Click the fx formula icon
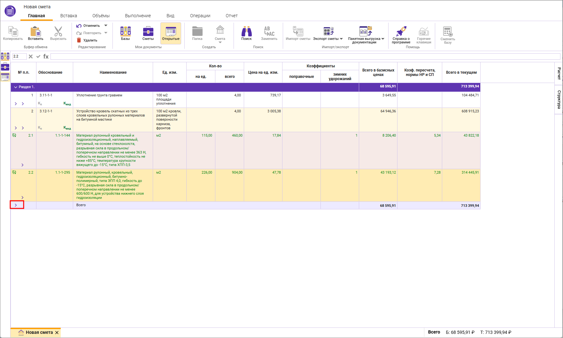 [x=46, y=56]
